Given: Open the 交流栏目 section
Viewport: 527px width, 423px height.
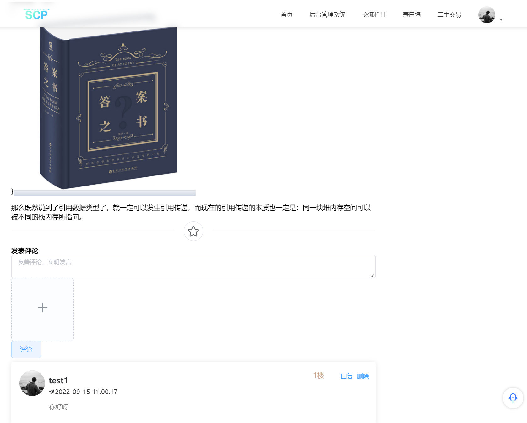Looking at the screenshot, I should [x=374, y=14].
